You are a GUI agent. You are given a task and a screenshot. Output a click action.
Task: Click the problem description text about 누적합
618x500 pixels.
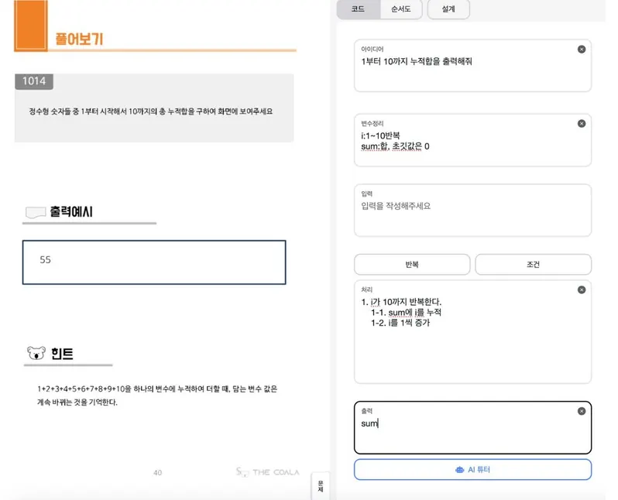[150, 111]
